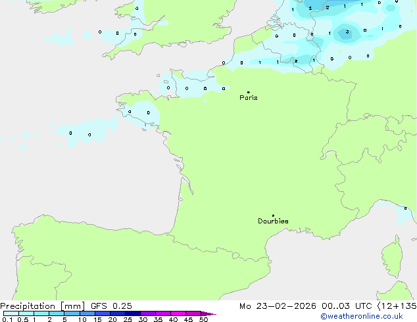The width and height of the screenshot is (417, 322).
Task: Click the legend label 10
Action: pos(82,319)
